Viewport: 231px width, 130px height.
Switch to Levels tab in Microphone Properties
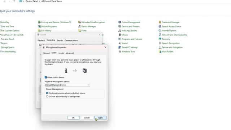61,53
